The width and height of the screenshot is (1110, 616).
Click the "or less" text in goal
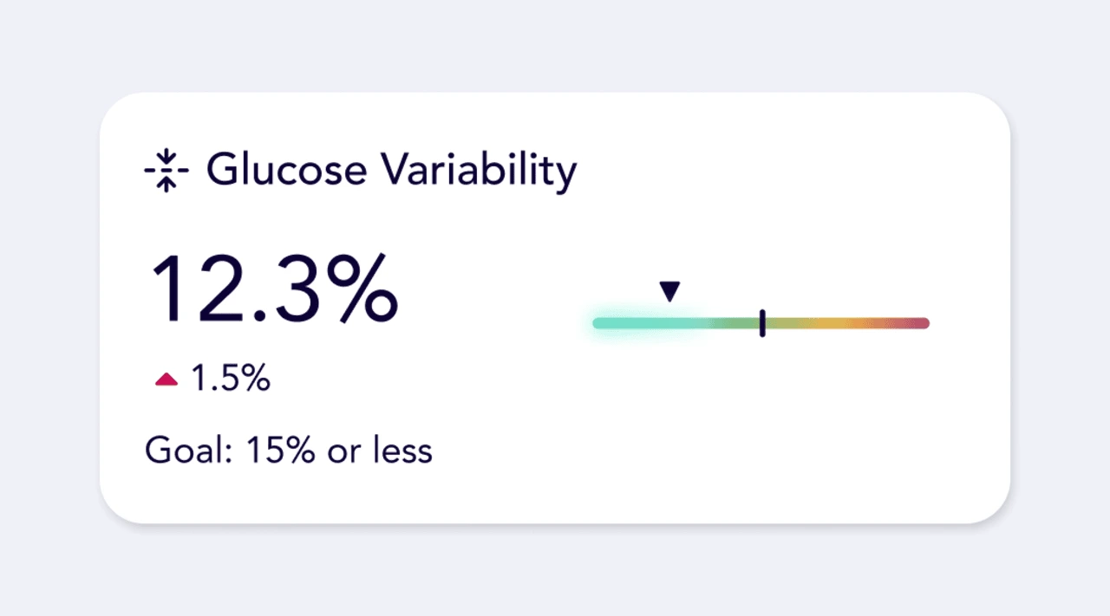(x=379, y=451)
